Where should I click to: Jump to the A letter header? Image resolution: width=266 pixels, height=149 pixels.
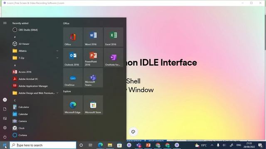[x=15, y=65]
